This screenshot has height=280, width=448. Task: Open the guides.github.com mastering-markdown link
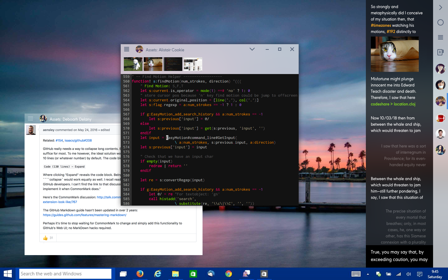pos(85,215)
